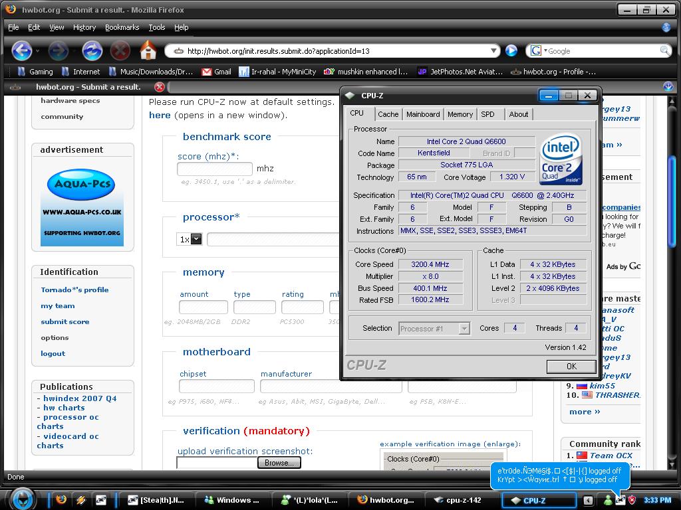Click the Firefox back arrow button
The image size is (681, 510).
pos(22,50)
